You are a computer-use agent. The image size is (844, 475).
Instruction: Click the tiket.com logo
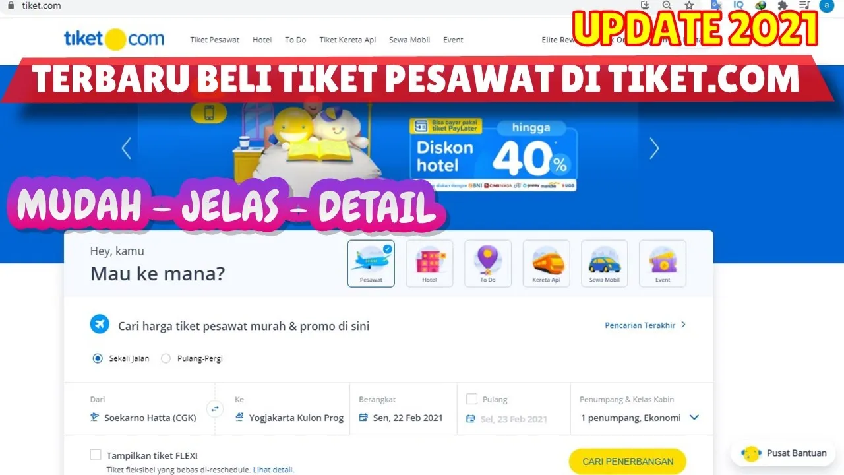[114, 39]
